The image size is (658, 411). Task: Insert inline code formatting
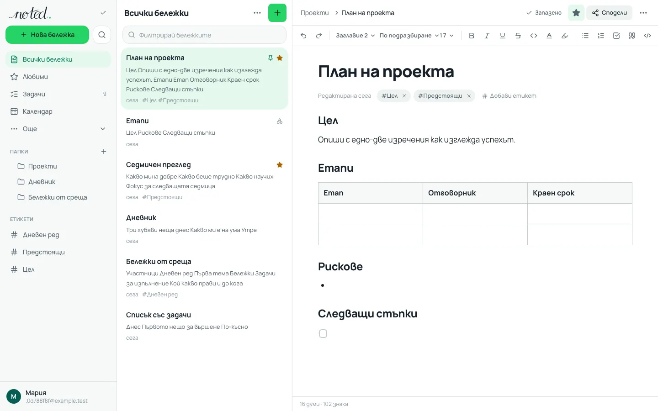click(x=534, y=36)
